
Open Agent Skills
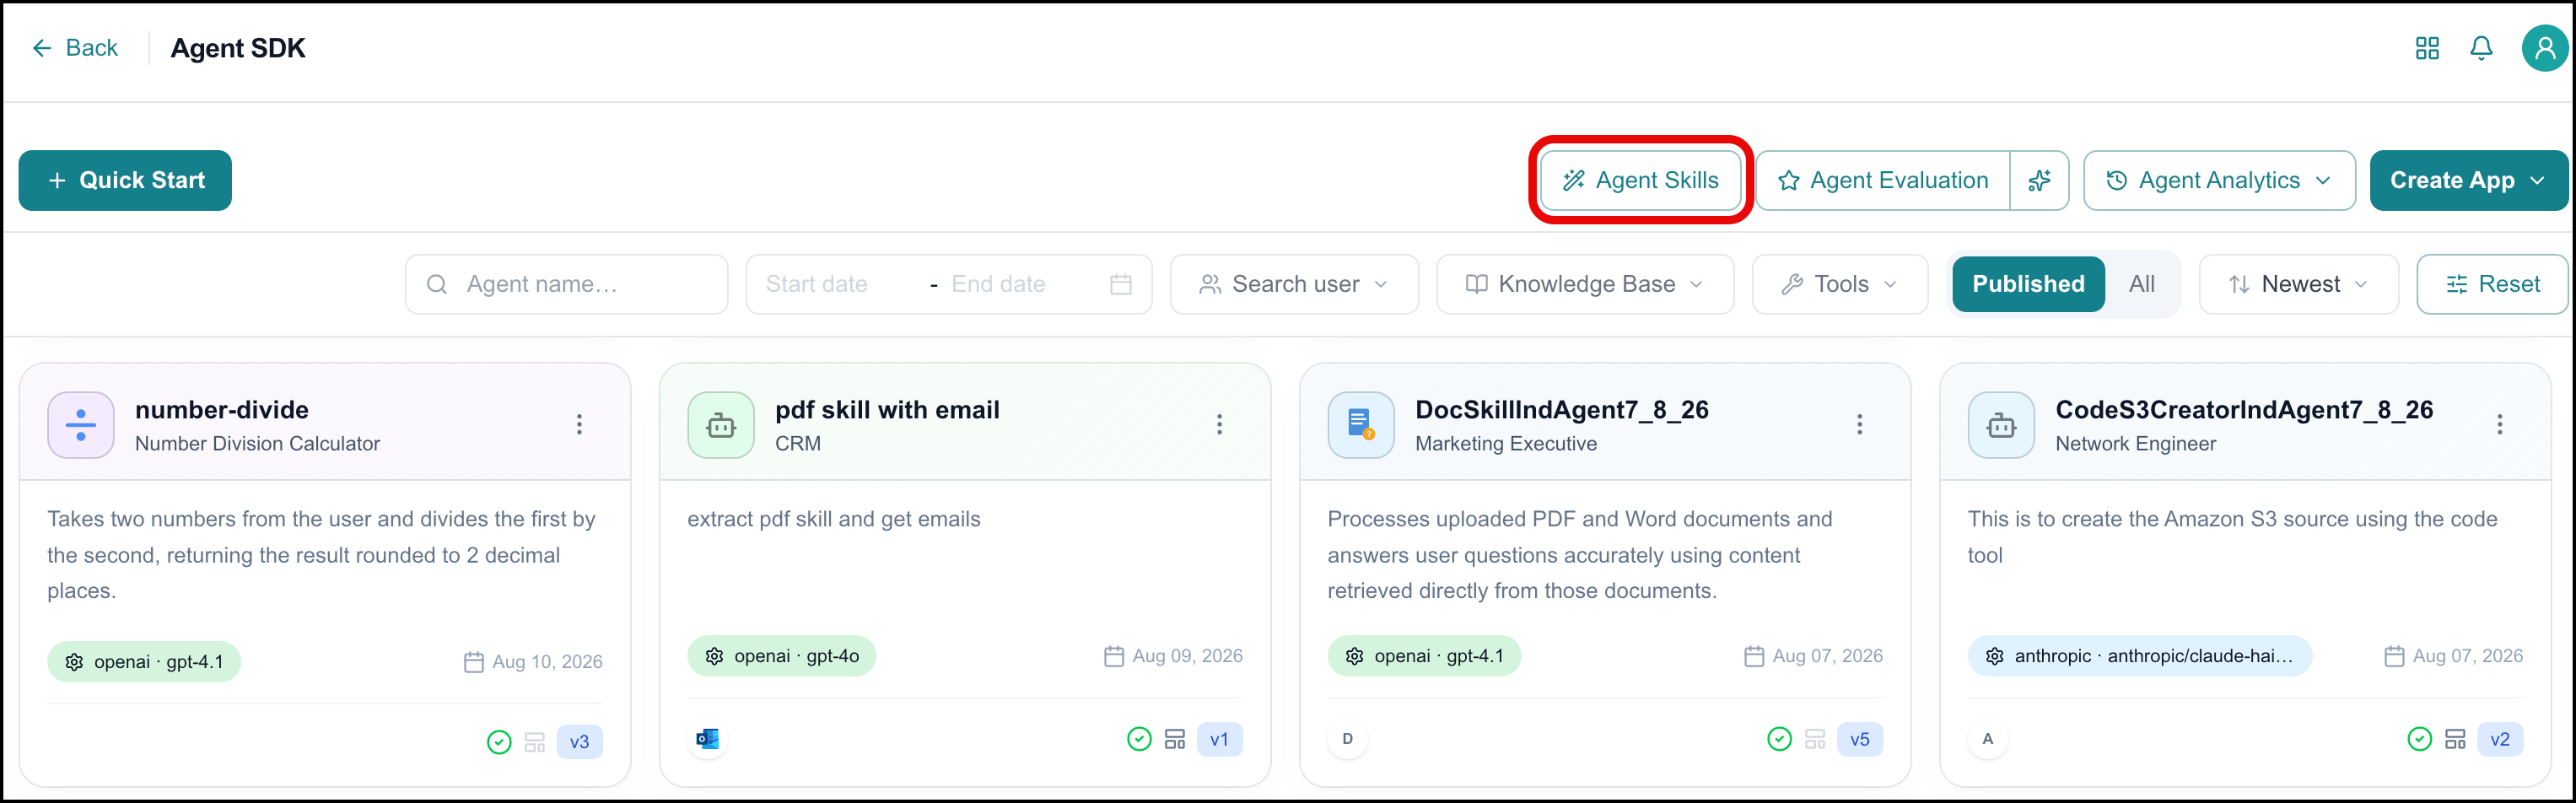(x=1640, y=180)
